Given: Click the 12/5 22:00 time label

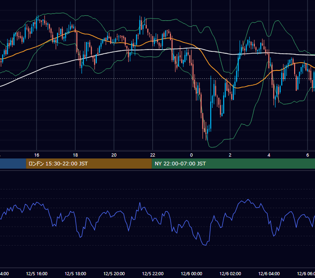Looking at the screenshot, I should coord(153,273).
